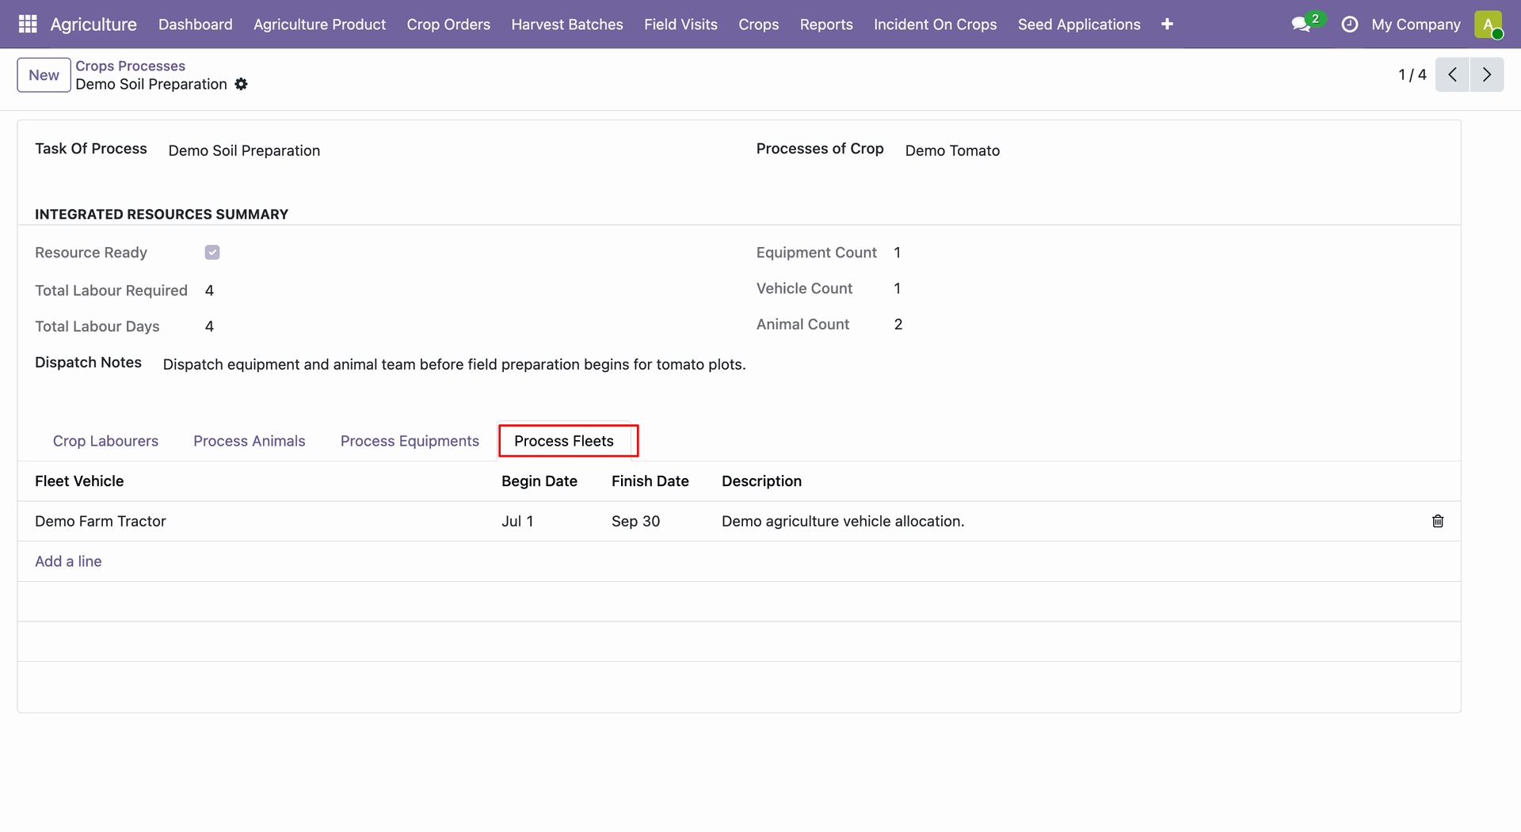Delete the Demo Farm Tractor line
The width and height of the screenshot is (1521, 832).
coord(1438,521)
